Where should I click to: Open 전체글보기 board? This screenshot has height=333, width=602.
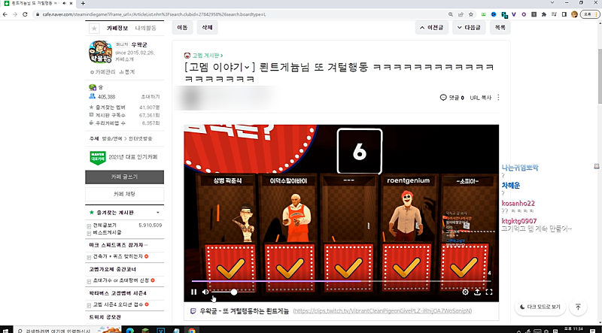tap(105, 226)
